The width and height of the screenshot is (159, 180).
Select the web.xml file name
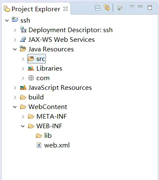tap(57, 145)
